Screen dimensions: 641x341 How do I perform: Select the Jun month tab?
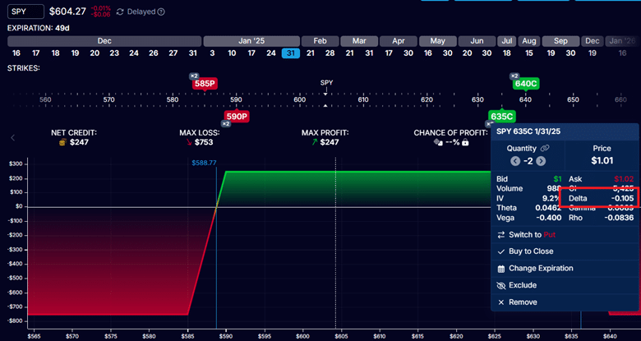click(477, 41)
